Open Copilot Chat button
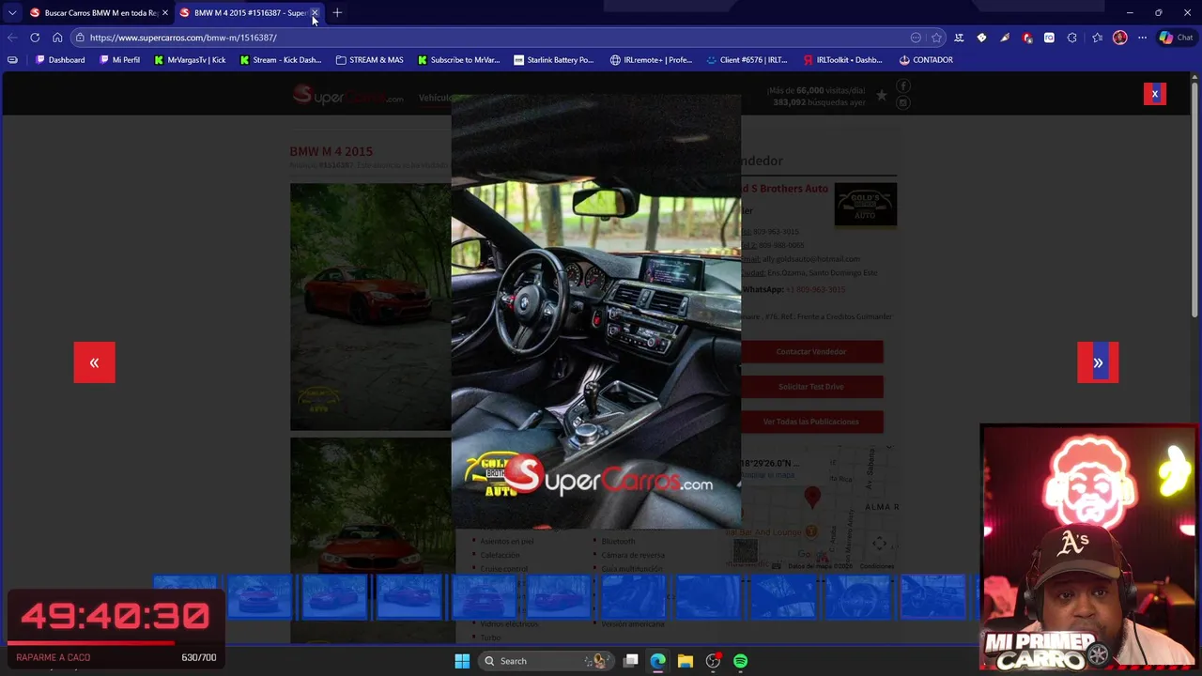 pos(1176,38)
